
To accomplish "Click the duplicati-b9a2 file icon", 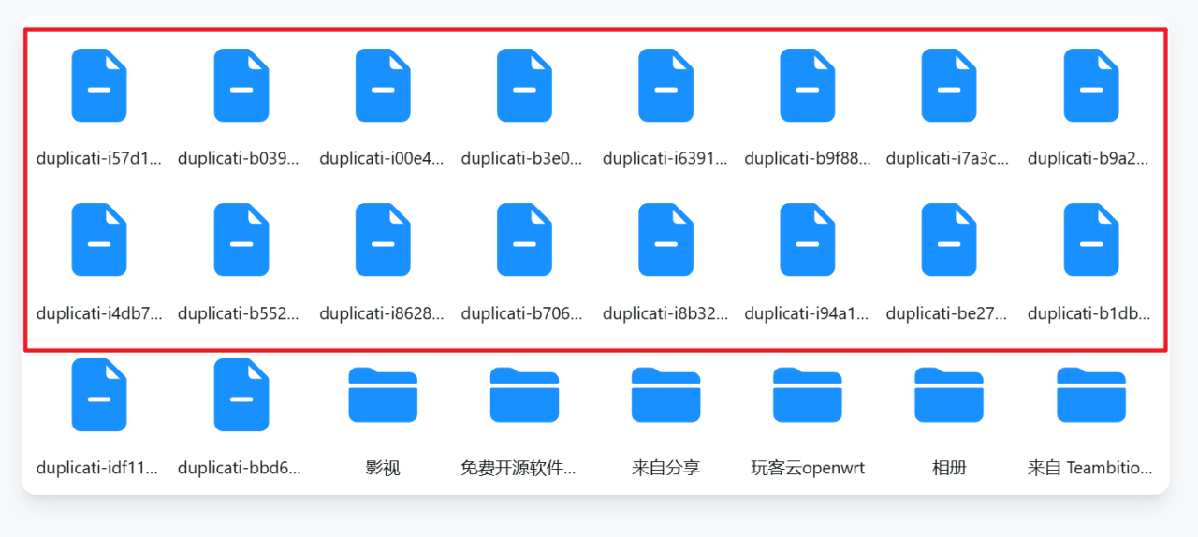I will click(1091, 85).
